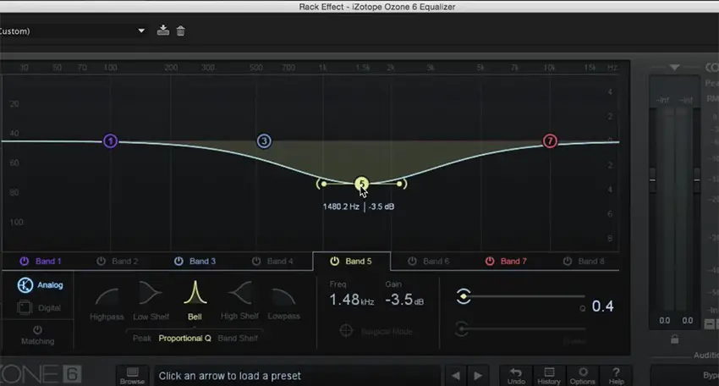Screen dimensions: 719x386
Task: Switch to the Band 5 tab
Action: click(358, 262)
